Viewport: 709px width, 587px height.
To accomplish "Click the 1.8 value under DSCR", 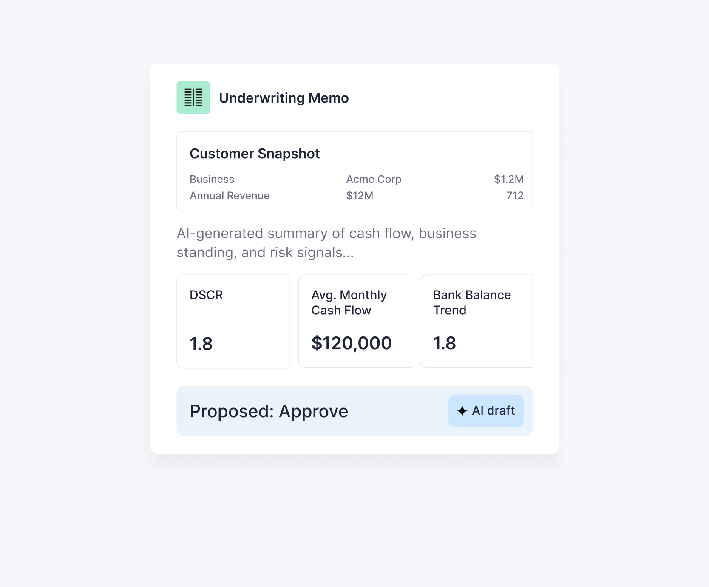I will point(201,344).
